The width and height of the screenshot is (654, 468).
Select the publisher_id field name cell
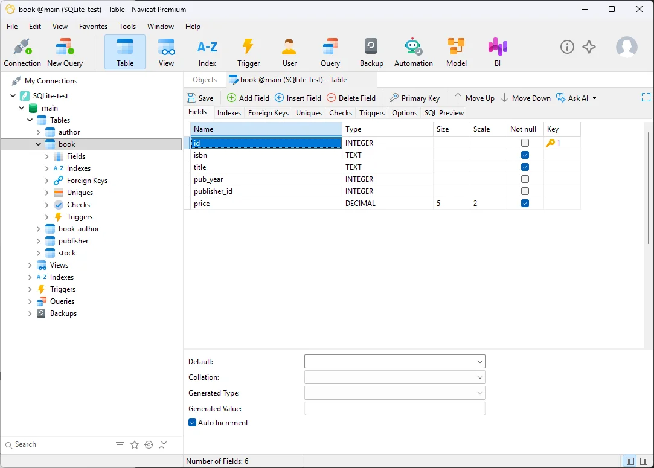[266, 191]
